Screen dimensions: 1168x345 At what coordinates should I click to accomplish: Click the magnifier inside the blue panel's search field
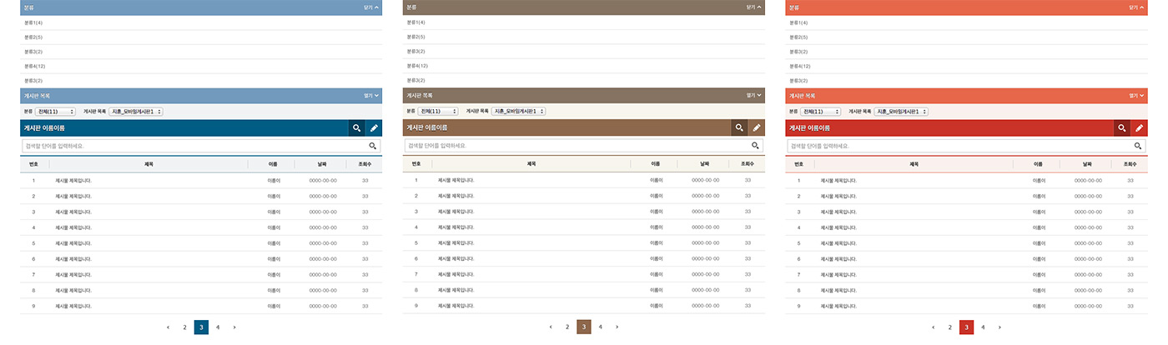373,146
